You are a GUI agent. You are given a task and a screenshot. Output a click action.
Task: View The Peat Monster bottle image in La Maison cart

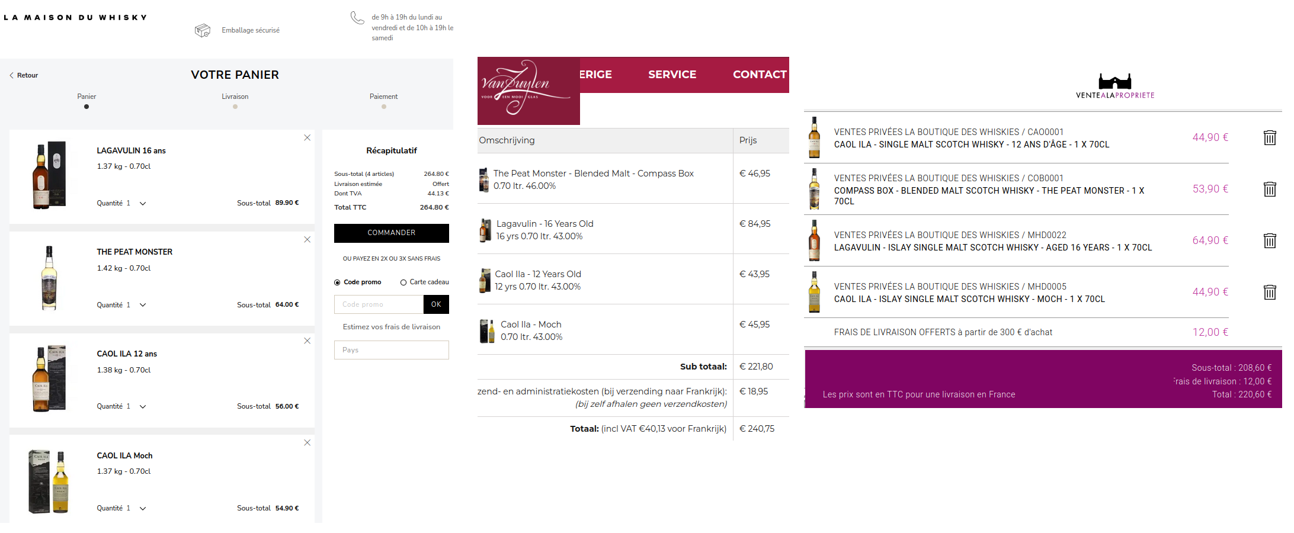pyautogui.click(x=49, y=278)
